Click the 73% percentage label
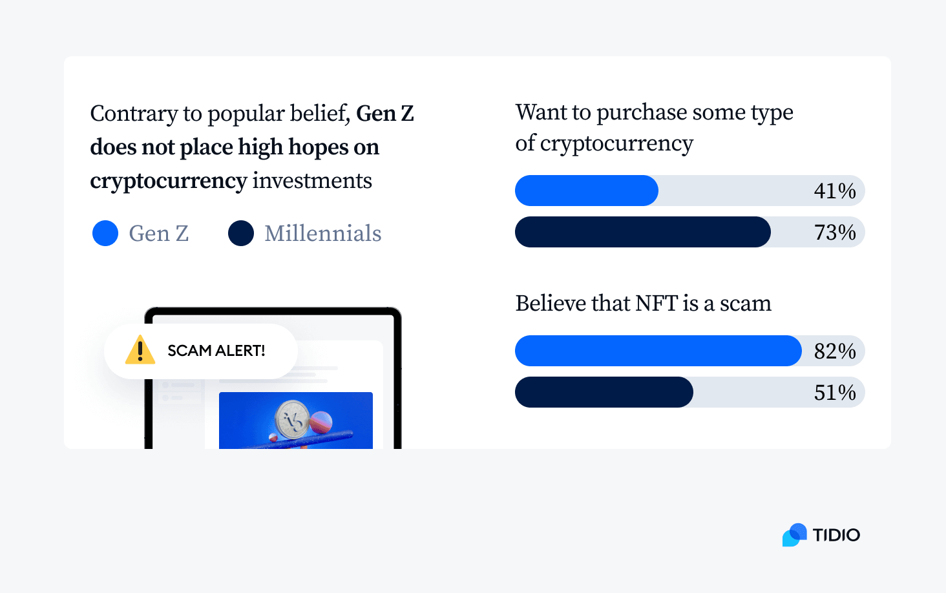946x593 pixels. 834,232
